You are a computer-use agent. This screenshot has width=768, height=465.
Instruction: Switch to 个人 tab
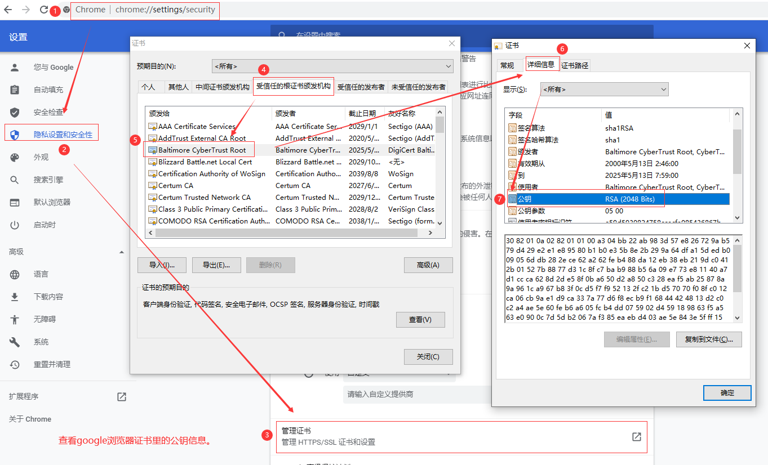point(148,87)
